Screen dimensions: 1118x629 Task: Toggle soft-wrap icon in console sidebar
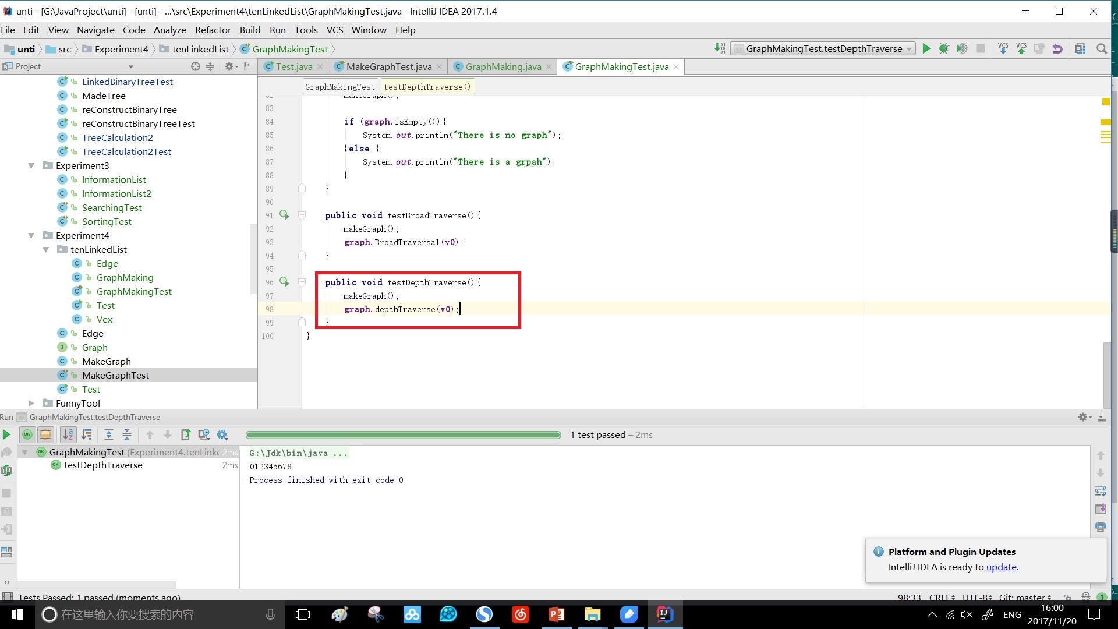coord(1100,491)
